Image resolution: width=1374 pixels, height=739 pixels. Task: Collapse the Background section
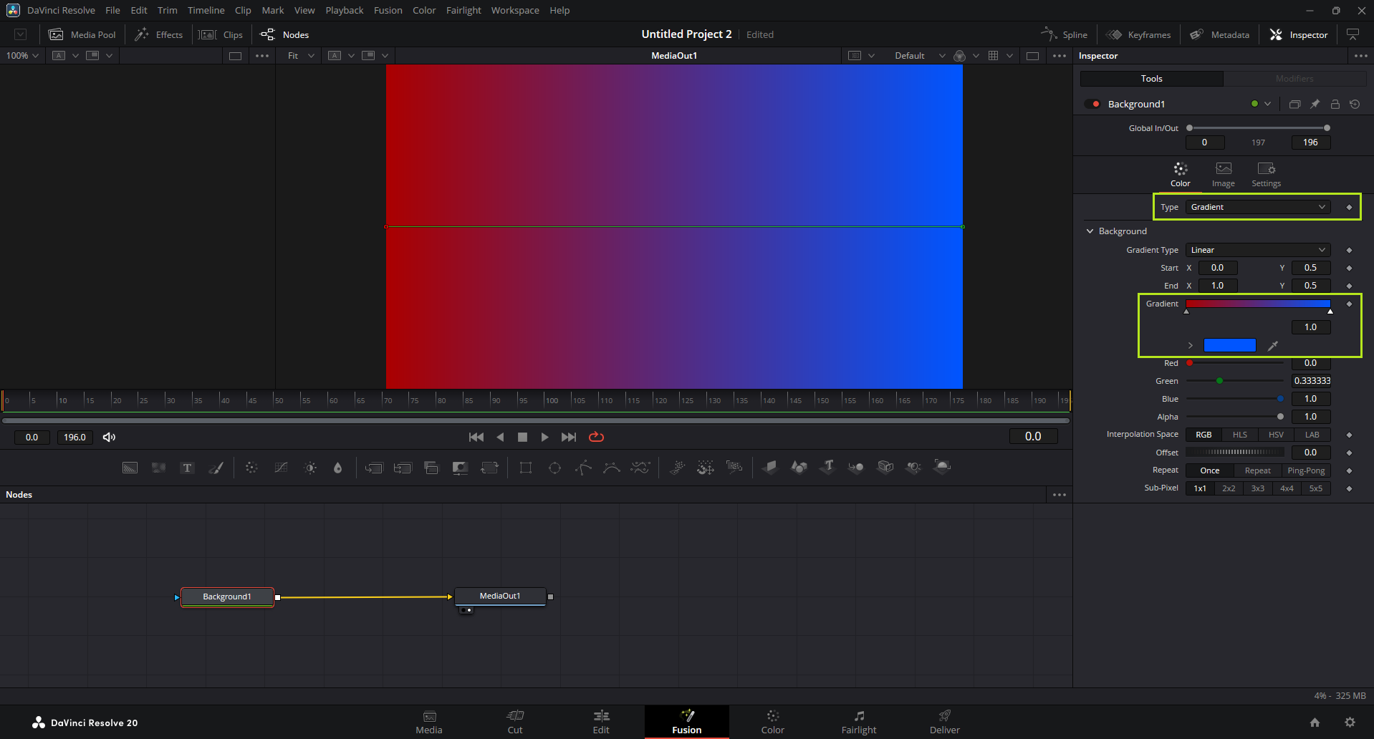point(1090,231)
